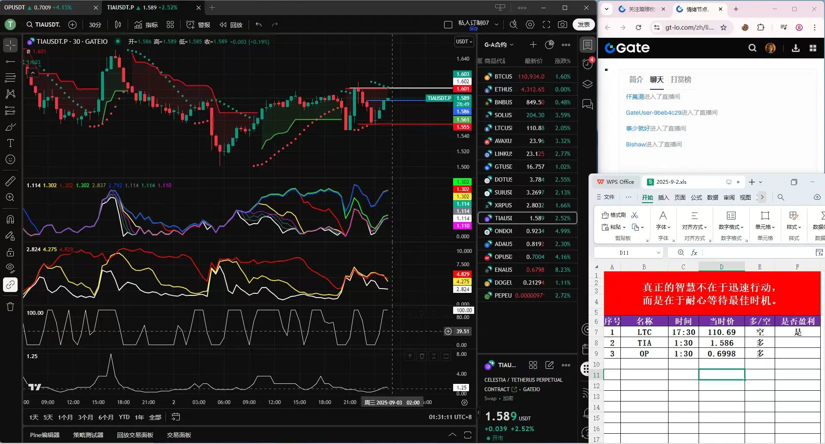This screenshot has height=444, width=825.
Task: Select column D header in WPS
Action: pos(722,267)
